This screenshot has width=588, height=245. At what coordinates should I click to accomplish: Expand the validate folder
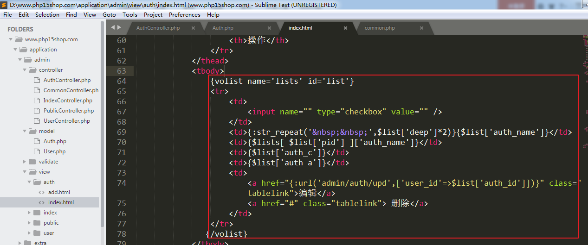tap(25, 162)
